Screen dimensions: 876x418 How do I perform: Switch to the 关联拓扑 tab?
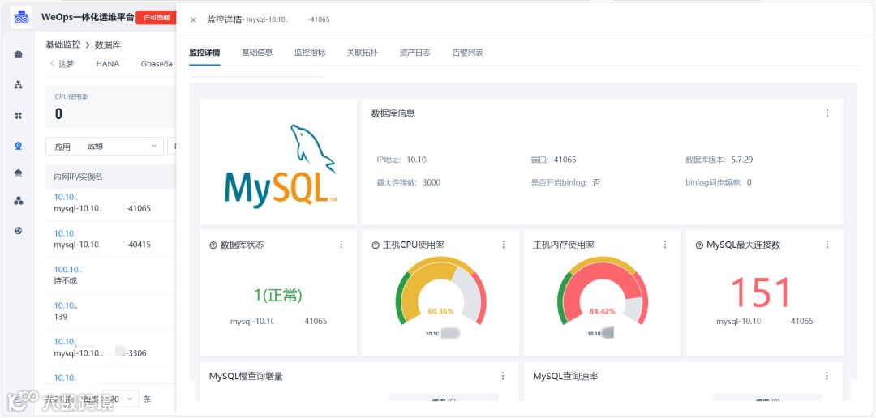click(363, 53)
